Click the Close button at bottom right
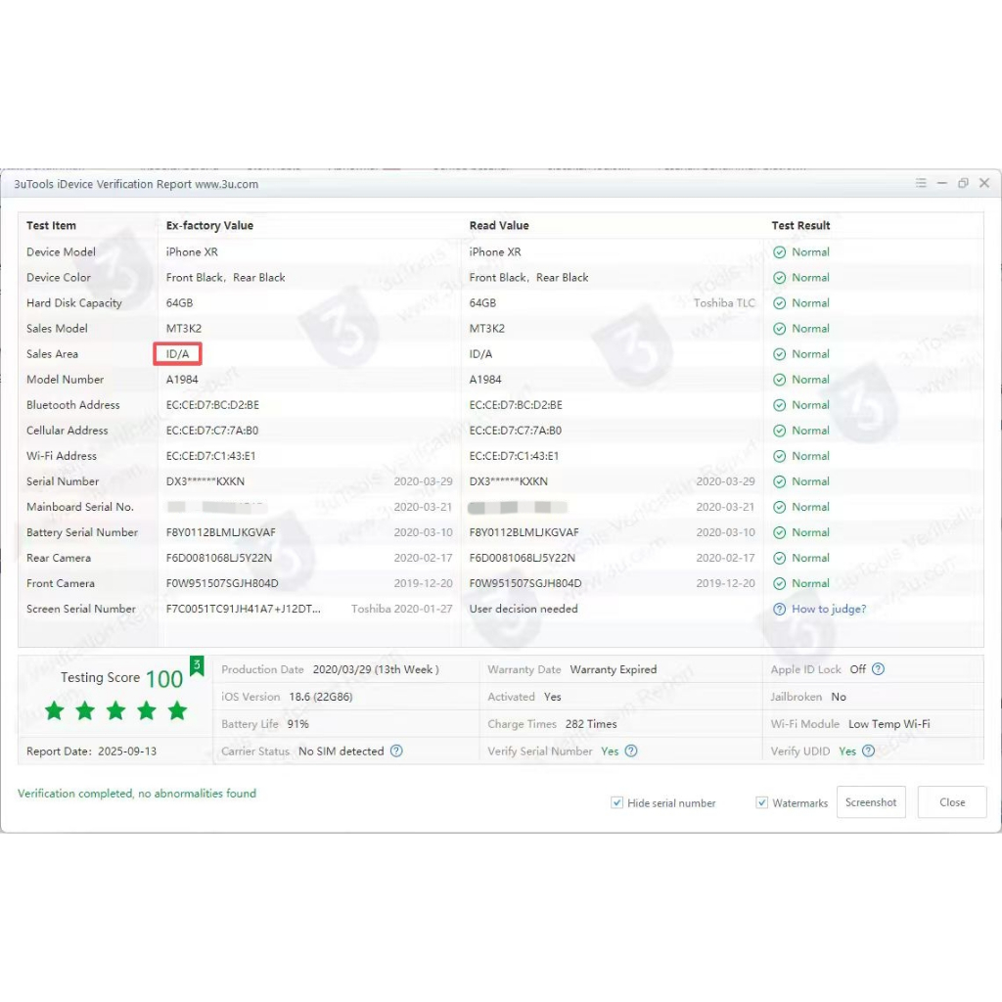 (x=952, y=802)
